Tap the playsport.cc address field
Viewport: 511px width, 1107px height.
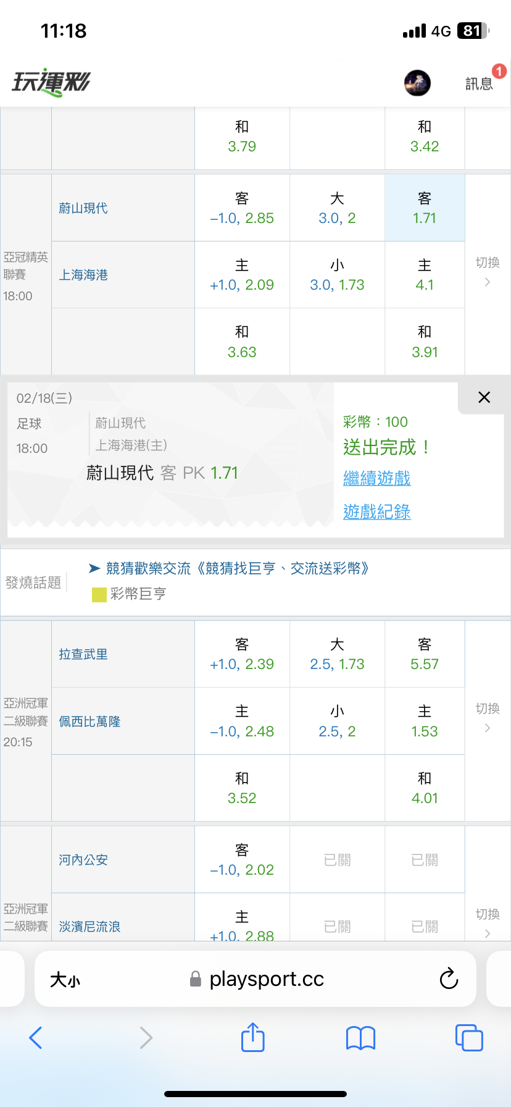click(x=265, y=979)
